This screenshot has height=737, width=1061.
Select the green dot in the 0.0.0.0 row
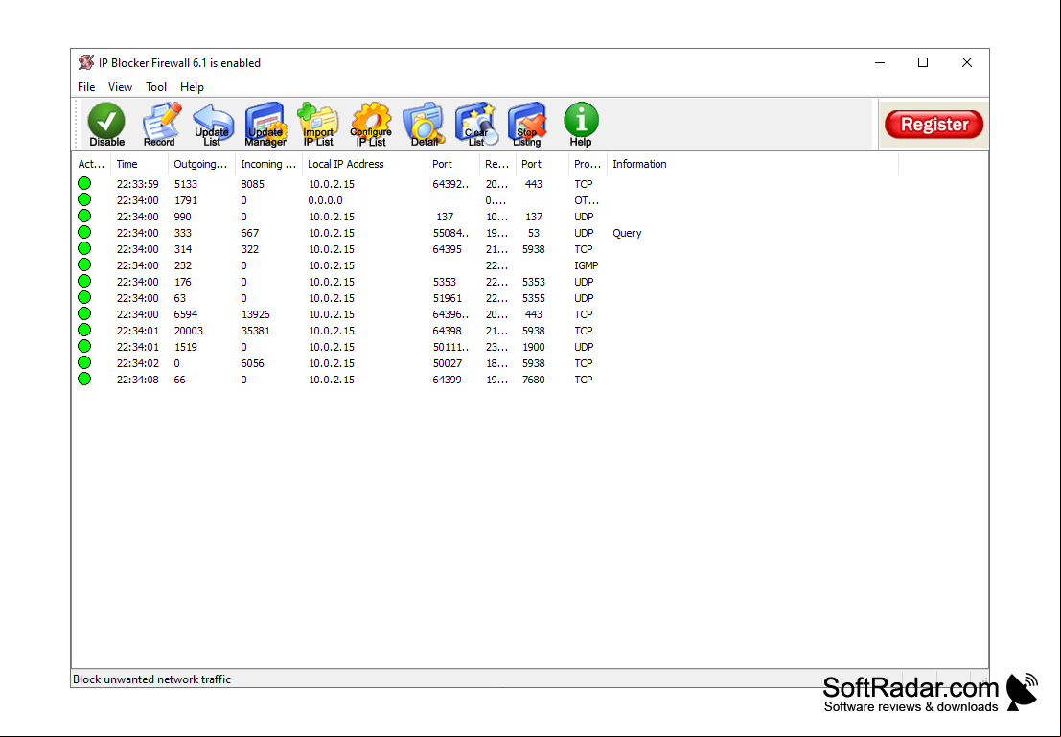click(x=84, y=199)
